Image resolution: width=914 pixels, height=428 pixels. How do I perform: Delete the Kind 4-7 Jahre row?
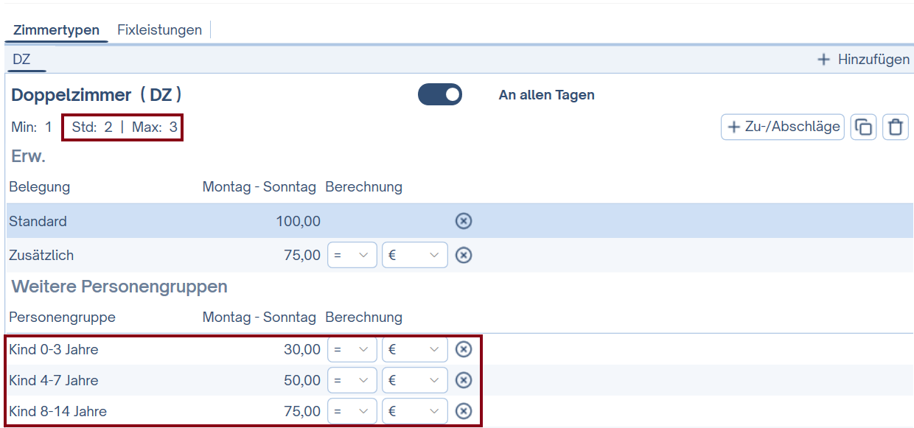[x=463, y=380]
